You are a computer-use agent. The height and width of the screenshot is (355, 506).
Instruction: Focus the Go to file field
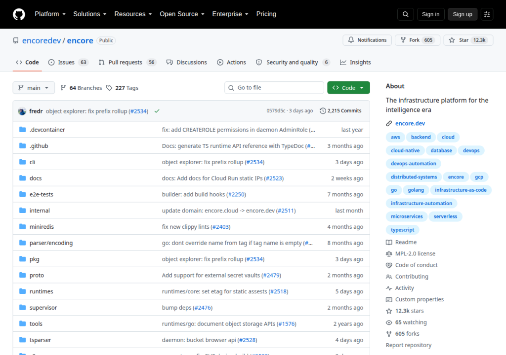pyautogui.click(x=274, y=88)
